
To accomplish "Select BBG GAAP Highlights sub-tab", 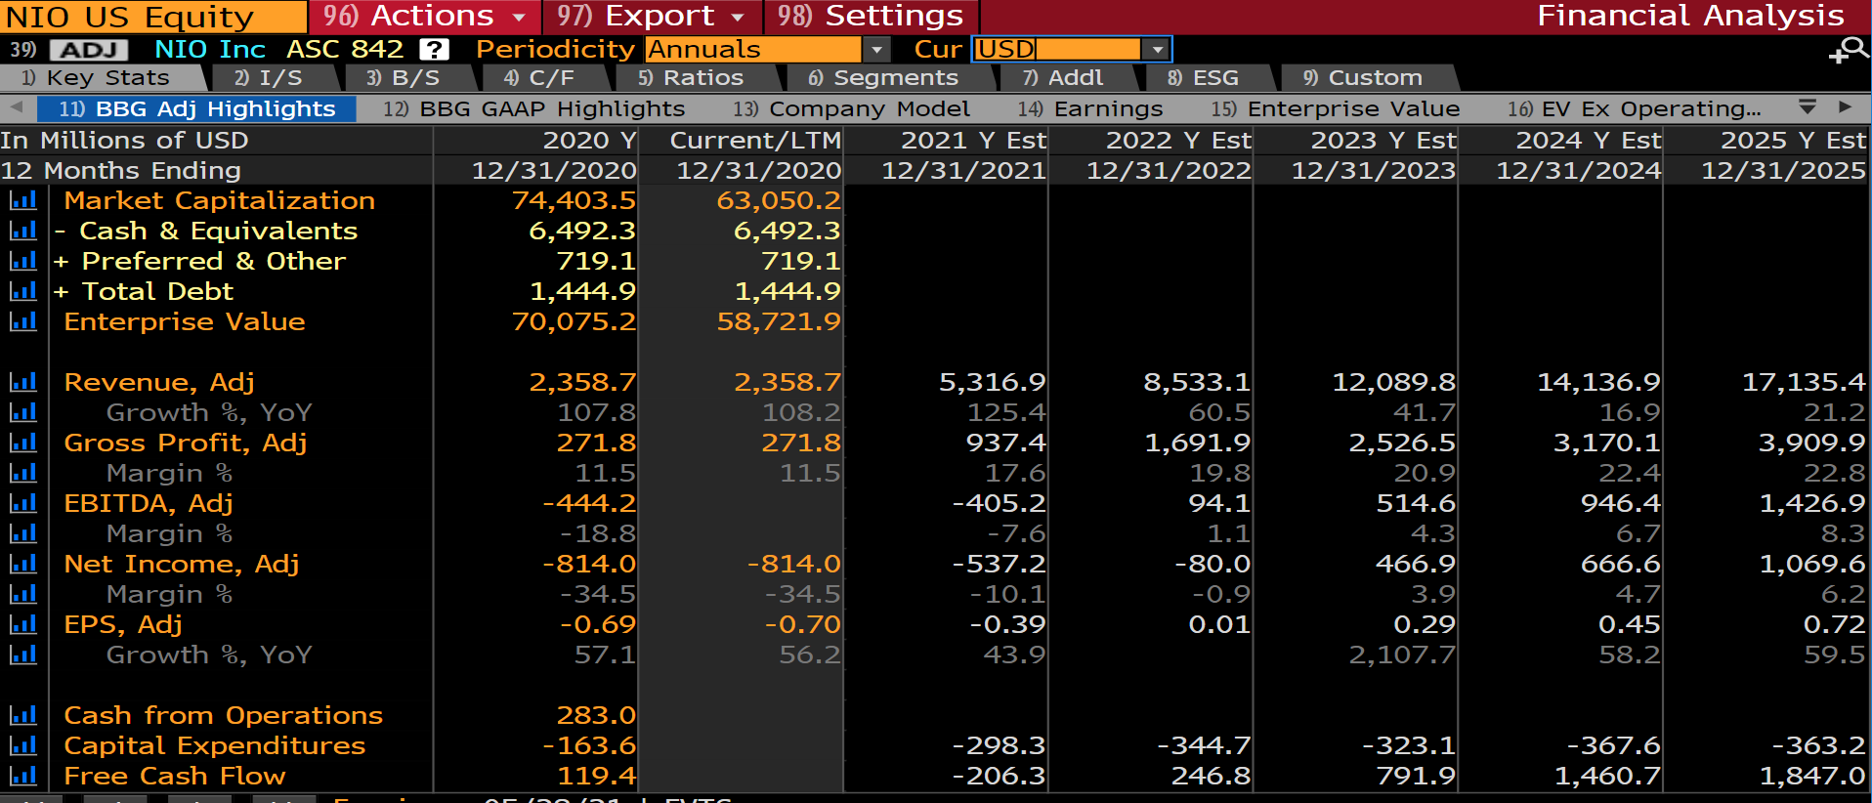I will (533, 108).
